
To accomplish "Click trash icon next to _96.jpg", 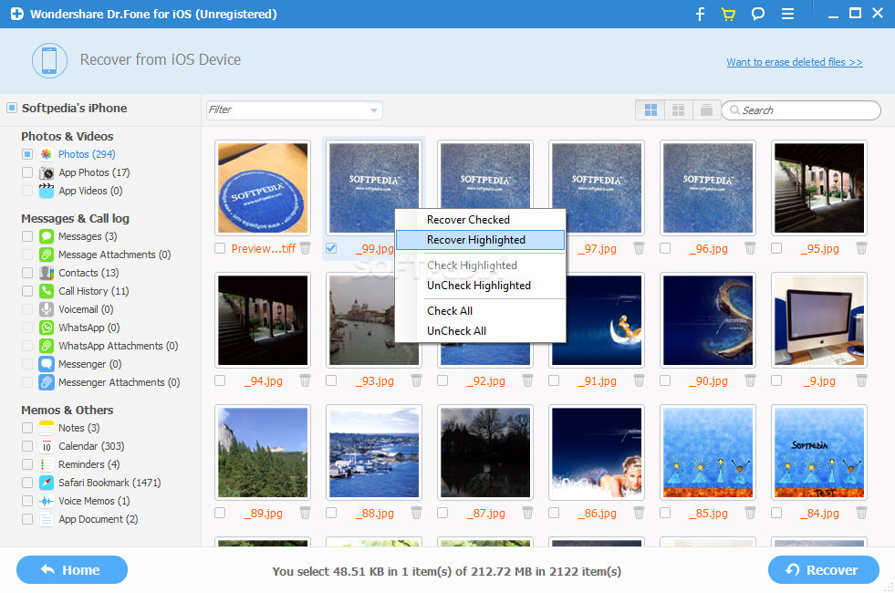I will tap(751, 248).
